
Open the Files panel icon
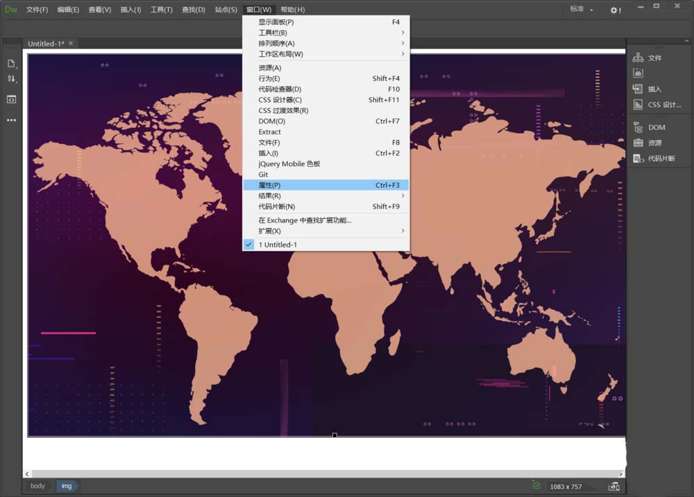point(638,58)
